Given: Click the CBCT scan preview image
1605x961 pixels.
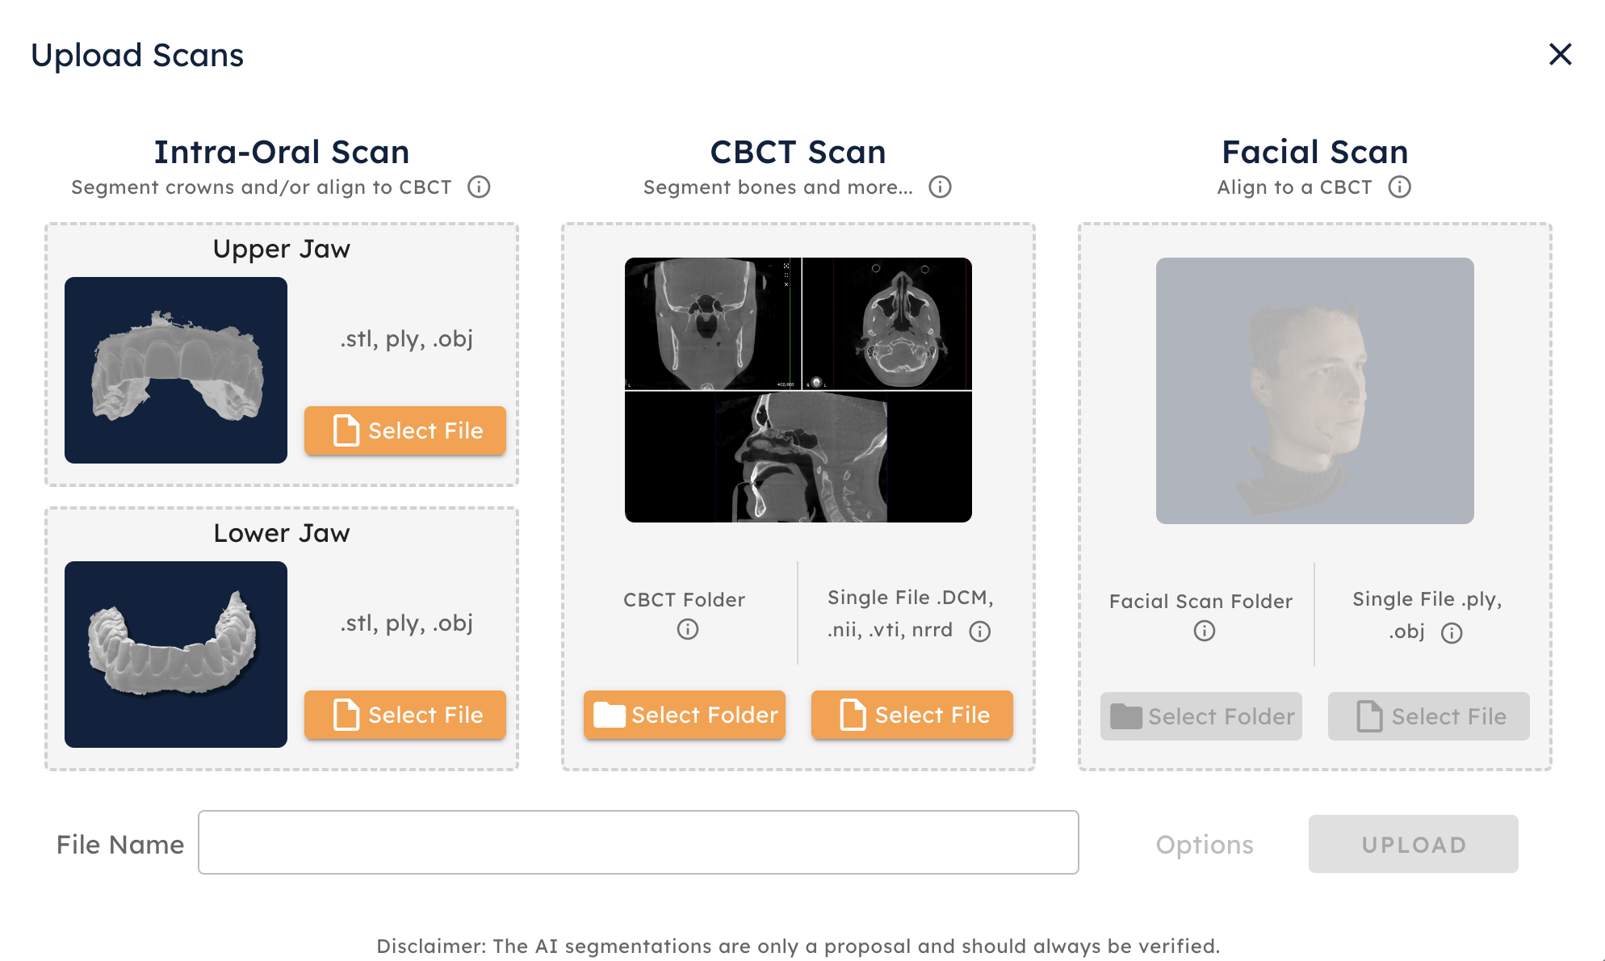Looking at the screenshot, I should point(798,390).
